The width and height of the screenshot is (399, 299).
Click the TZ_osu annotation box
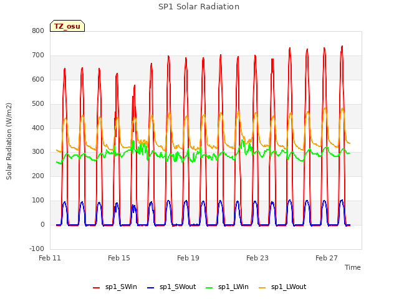67,26
